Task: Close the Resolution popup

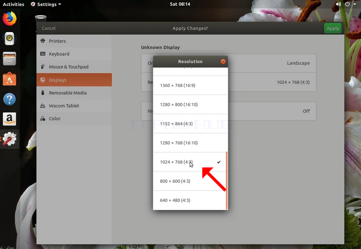Action: [x=223, y=61]
